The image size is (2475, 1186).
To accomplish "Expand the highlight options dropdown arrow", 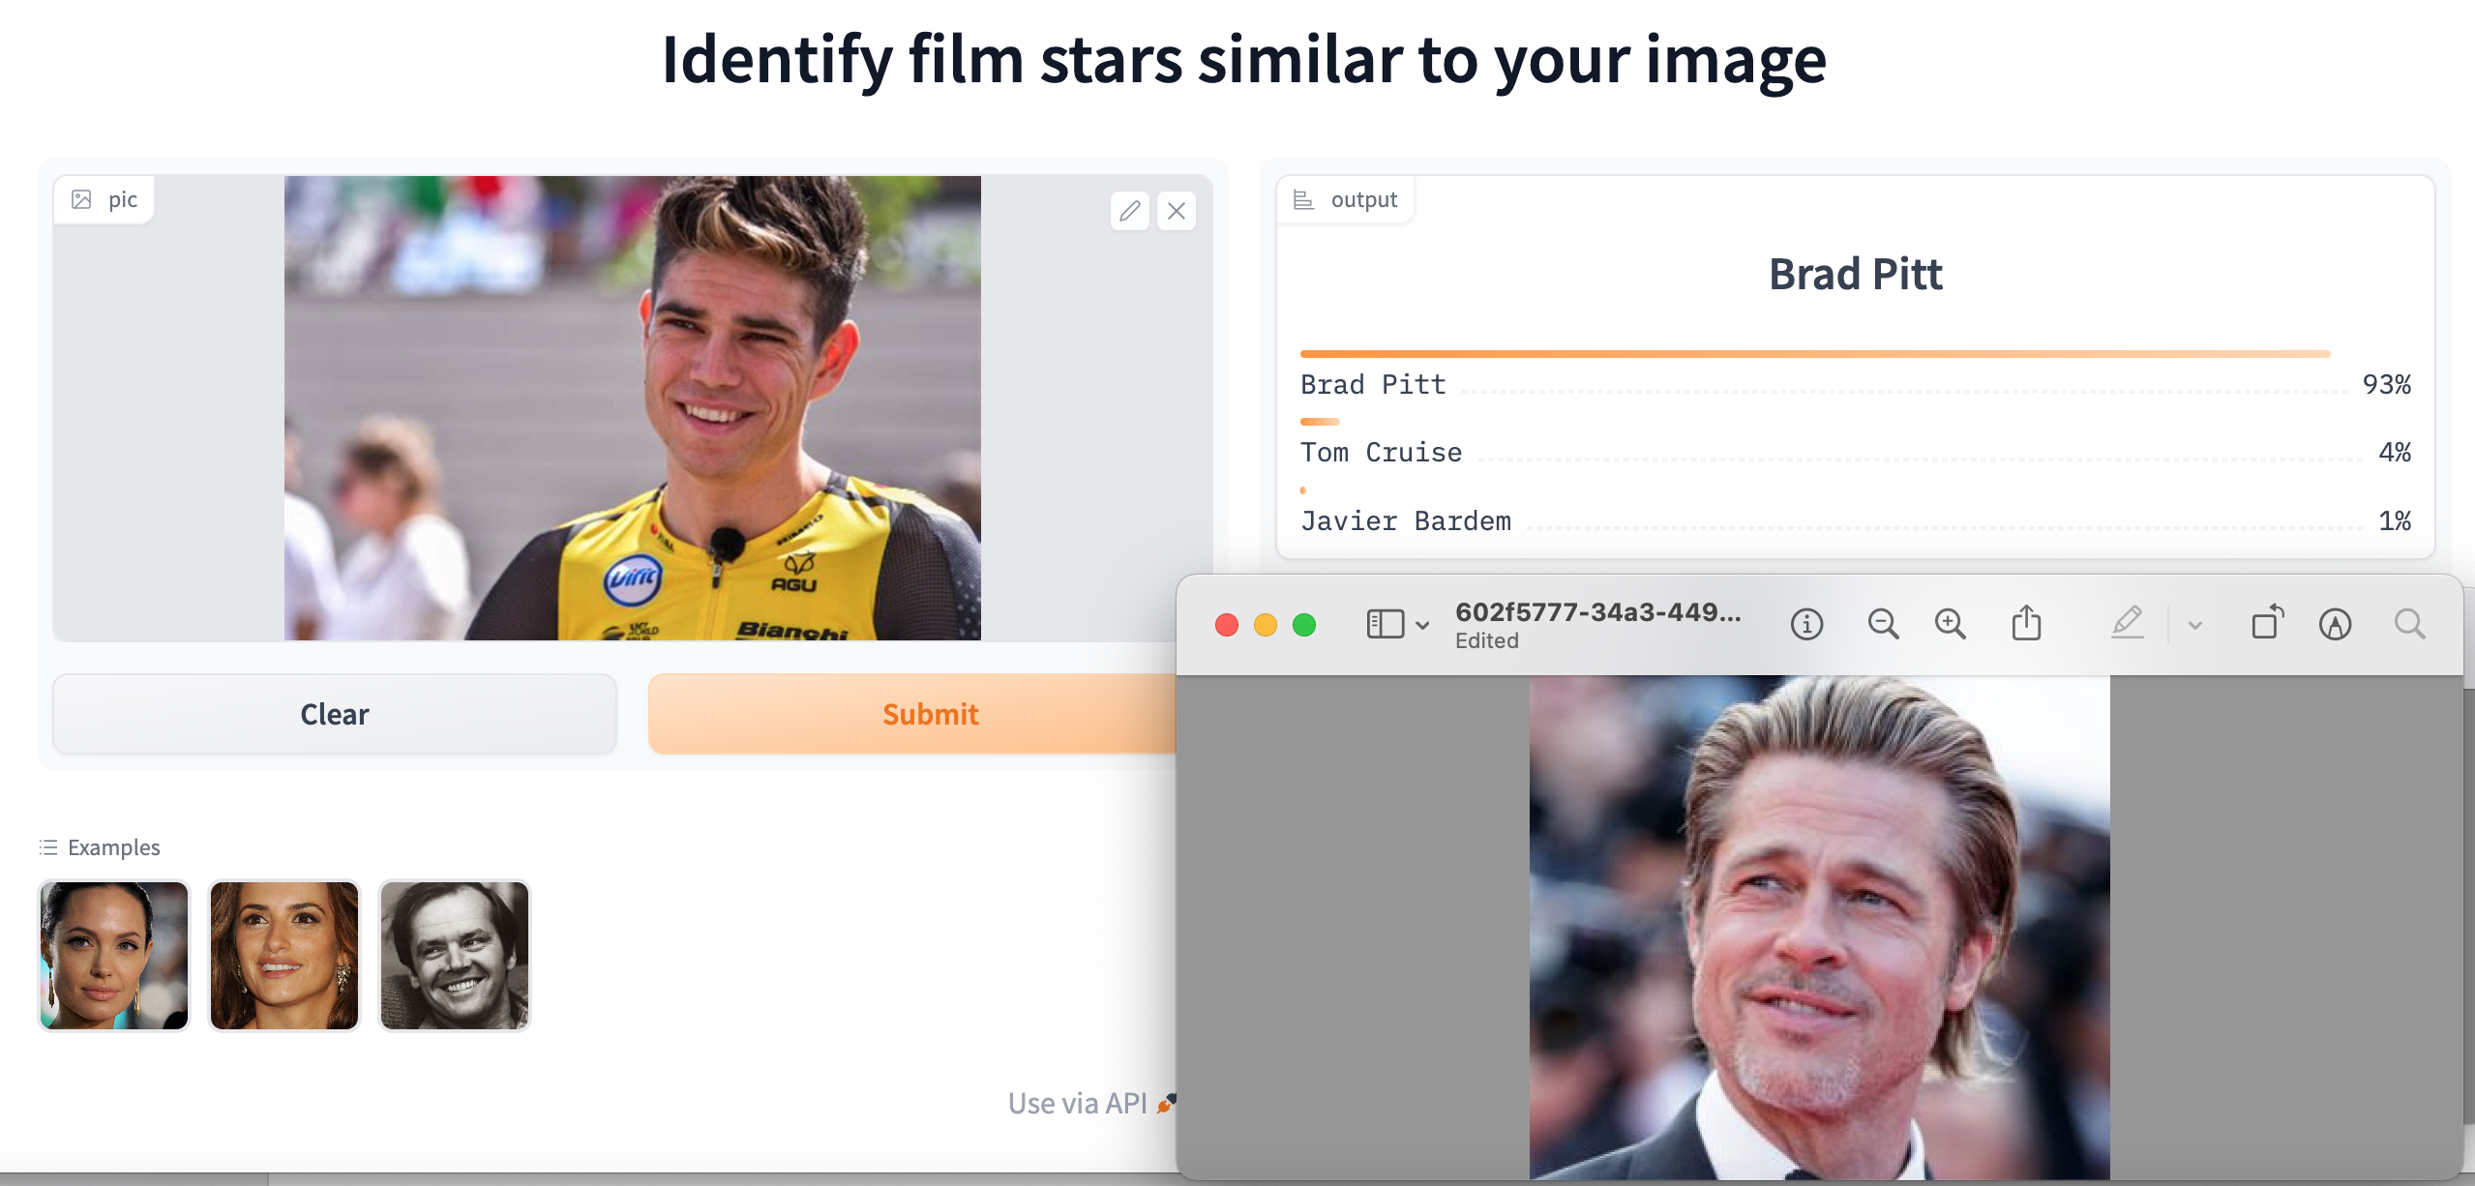I will [2195, 625].
